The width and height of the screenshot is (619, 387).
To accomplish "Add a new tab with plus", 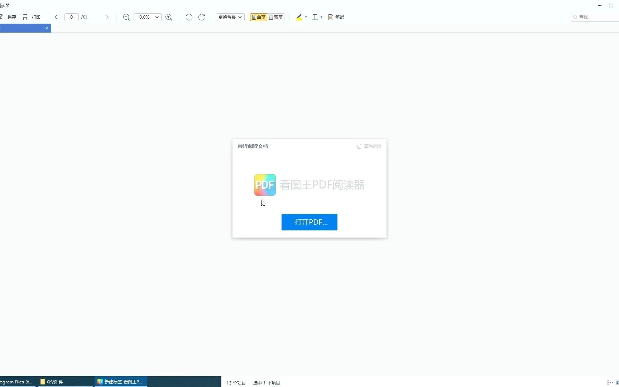I will click(56, 28).
